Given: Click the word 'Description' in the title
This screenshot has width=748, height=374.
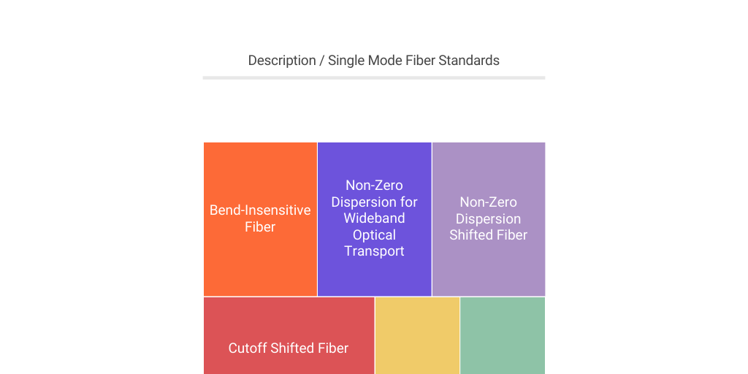Looking at the screenshot, I should point(281,61).
